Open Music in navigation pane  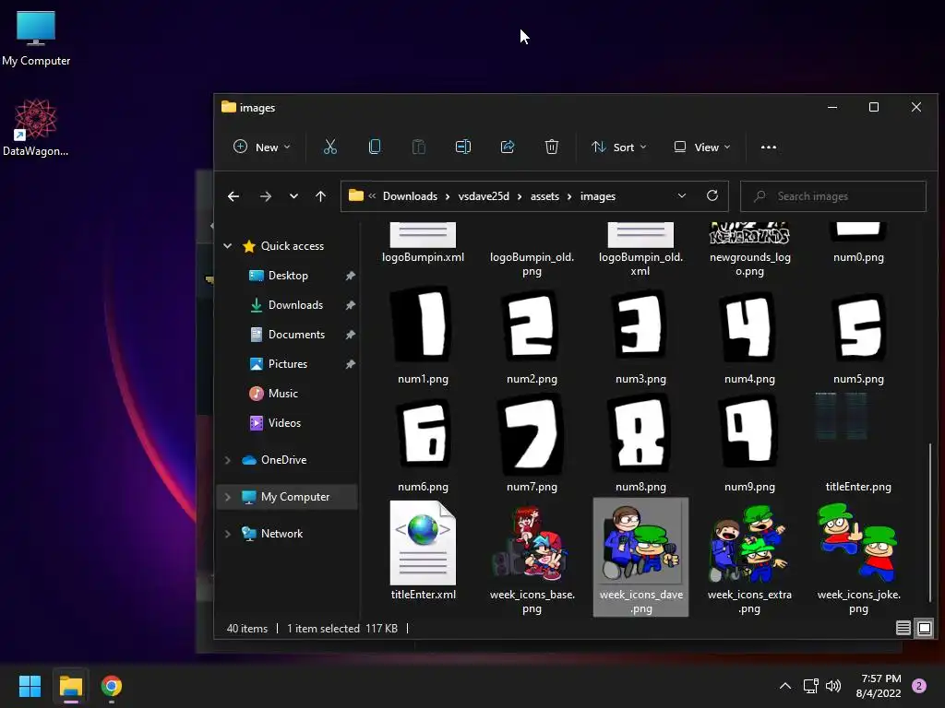tap(282, 393)
